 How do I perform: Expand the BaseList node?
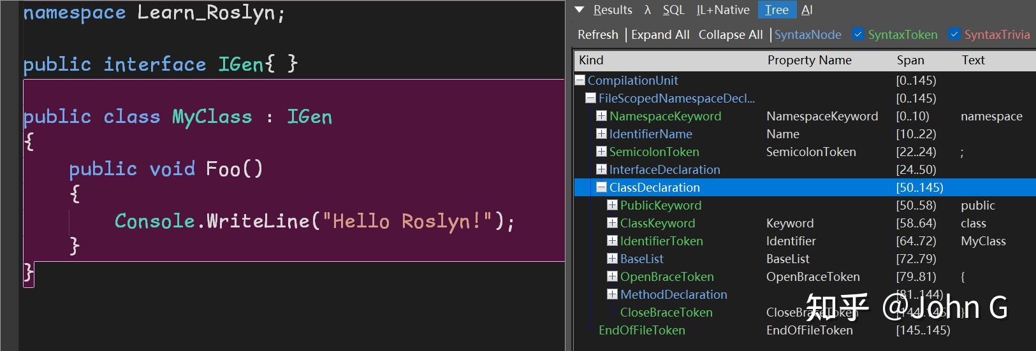(x=612, y=259)
